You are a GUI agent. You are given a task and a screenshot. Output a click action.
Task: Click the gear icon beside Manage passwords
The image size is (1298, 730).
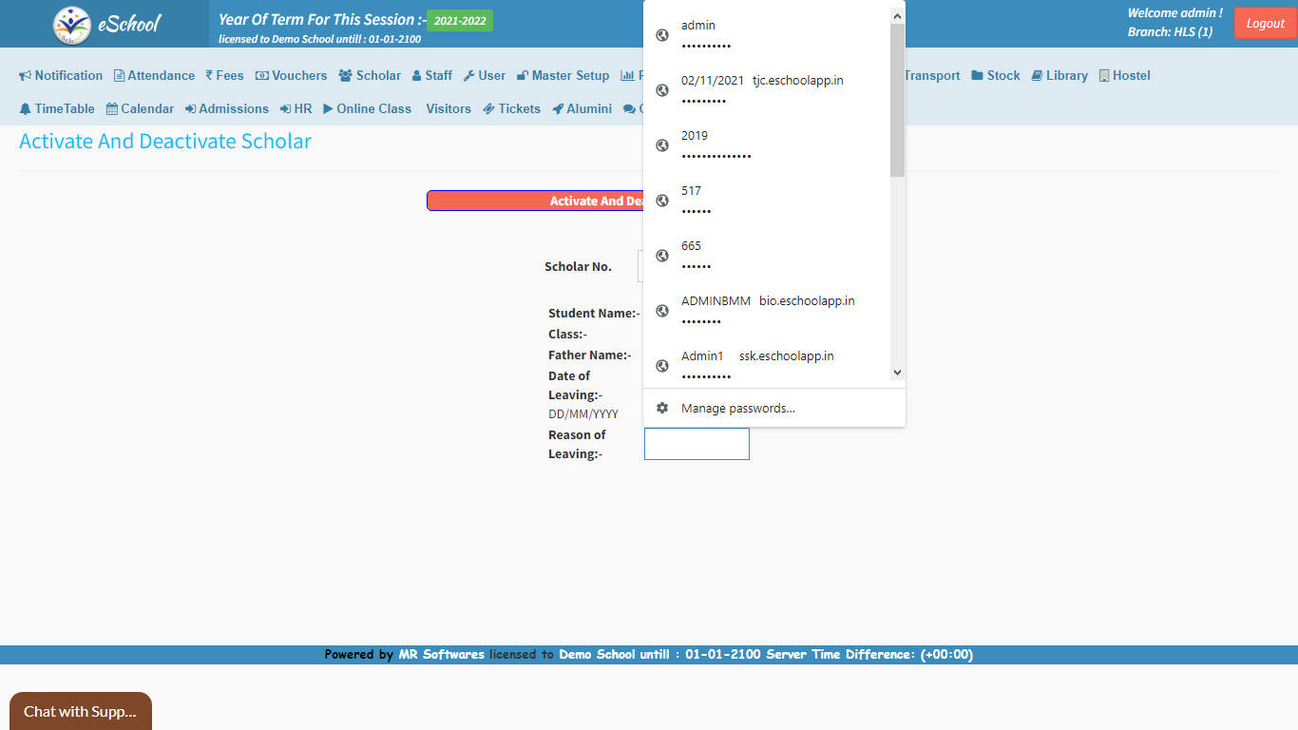662,409
